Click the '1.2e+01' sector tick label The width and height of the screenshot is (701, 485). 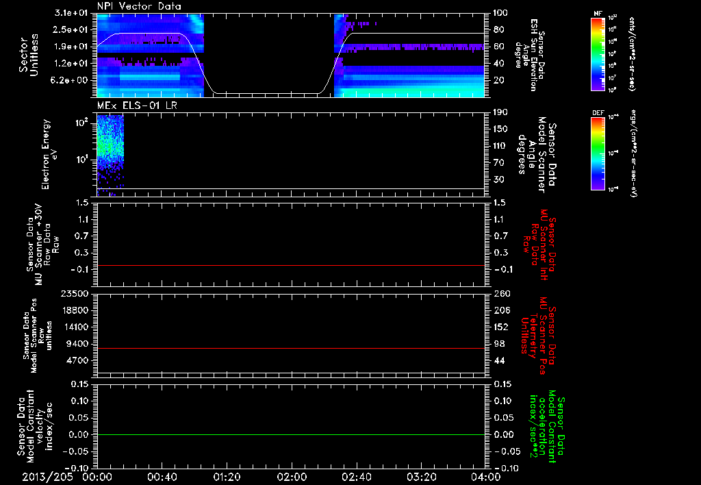click(x=71, y=64)
